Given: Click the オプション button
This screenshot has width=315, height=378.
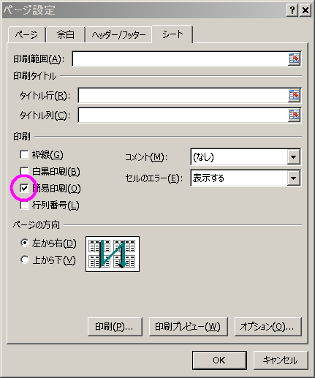Looking at the screenshot, I should click(267, 327).
